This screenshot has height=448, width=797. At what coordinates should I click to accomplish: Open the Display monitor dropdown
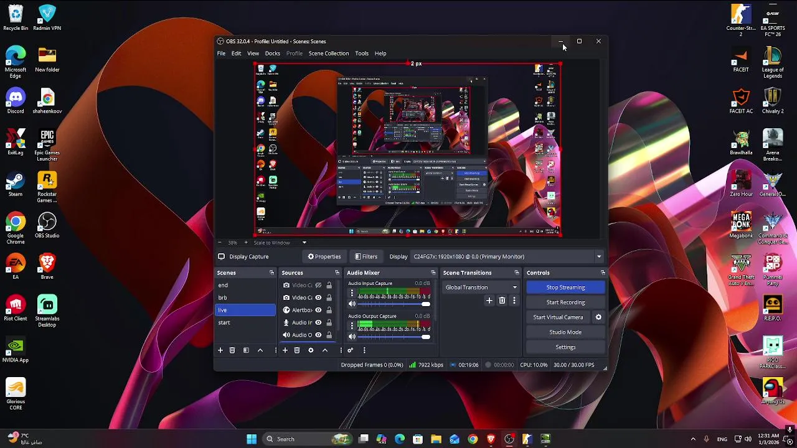click(x=507, y=256)
